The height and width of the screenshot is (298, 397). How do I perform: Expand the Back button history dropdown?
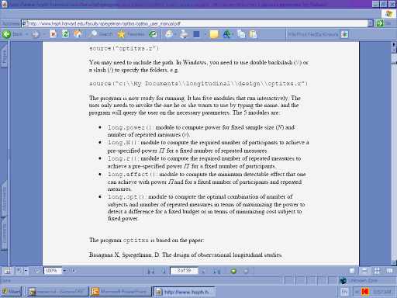(26, 34)
